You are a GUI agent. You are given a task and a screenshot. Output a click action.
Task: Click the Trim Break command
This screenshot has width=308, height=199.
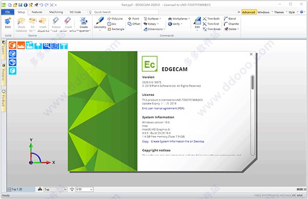[211, 29]
